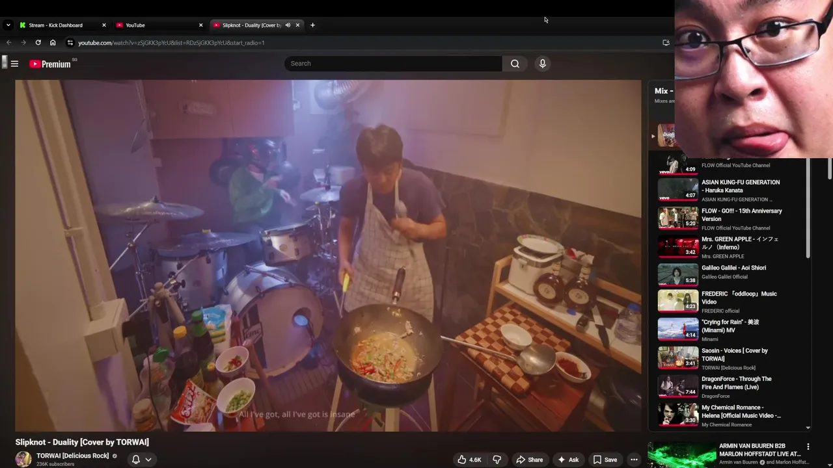The width and height of the screenshot is (833, 468).
Task: Open a new browser tab
Action: click(312, 25)
